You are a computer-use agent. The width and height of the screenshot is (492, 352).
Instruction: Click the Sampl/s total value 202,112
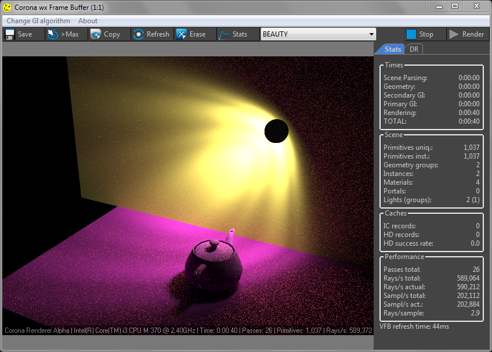tap(468, 296)
